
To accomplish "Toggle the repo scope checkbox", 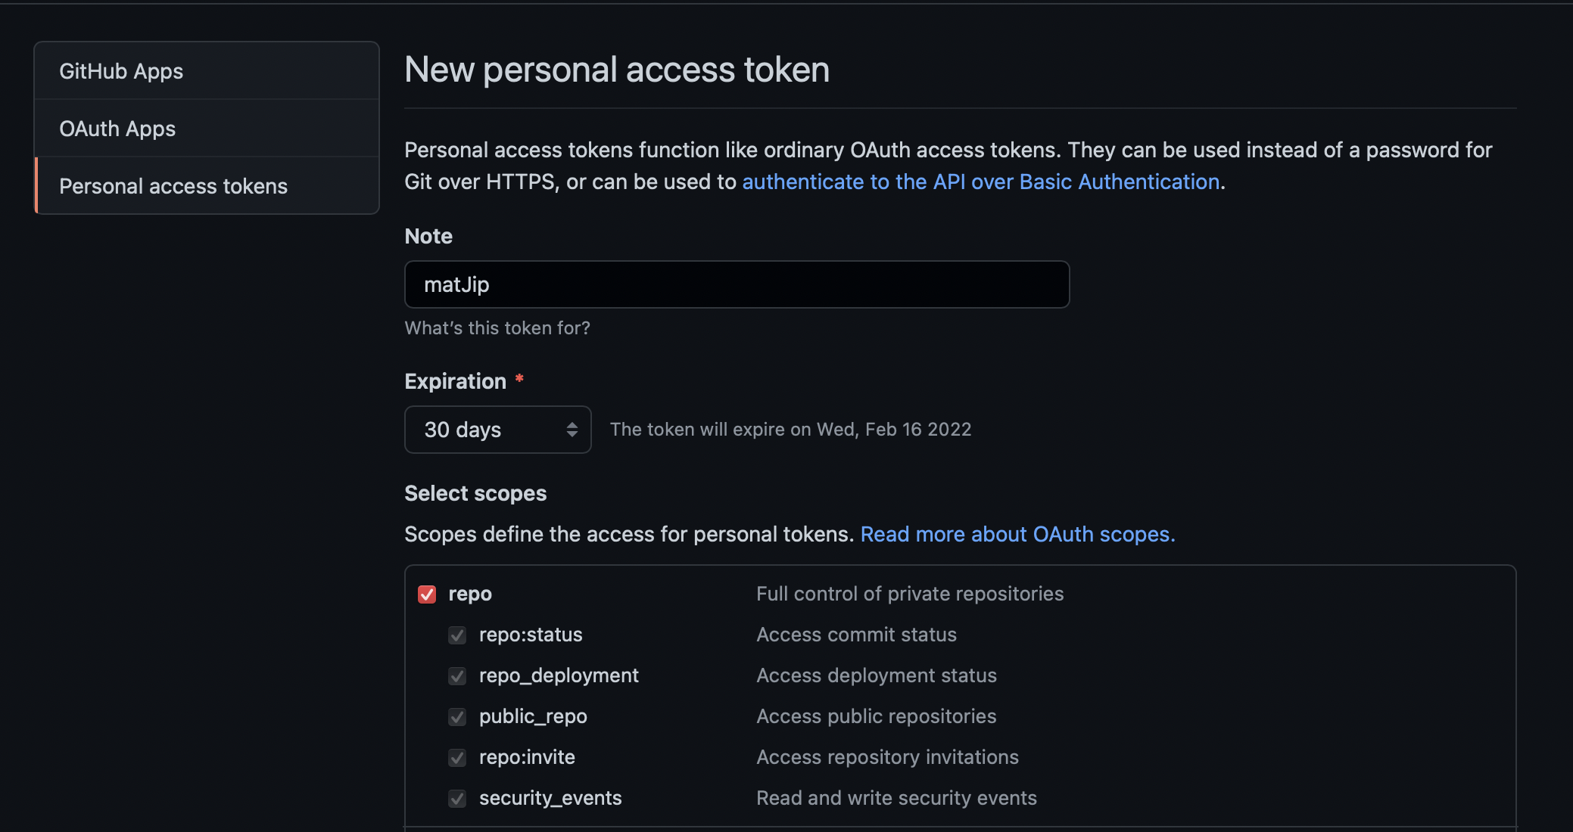I will (427, 595).
